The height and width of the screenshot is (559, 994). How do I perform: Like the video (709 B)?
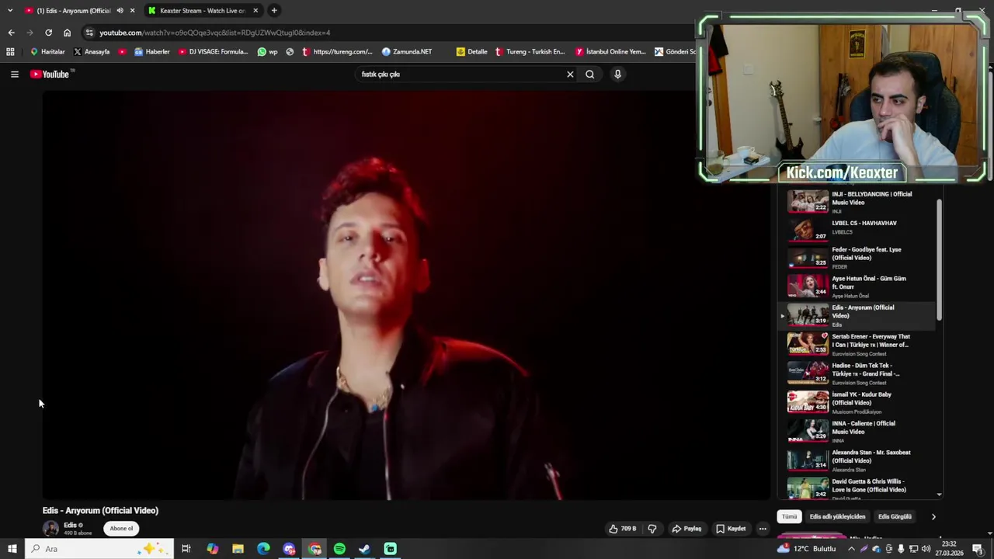tap(623, 529)
